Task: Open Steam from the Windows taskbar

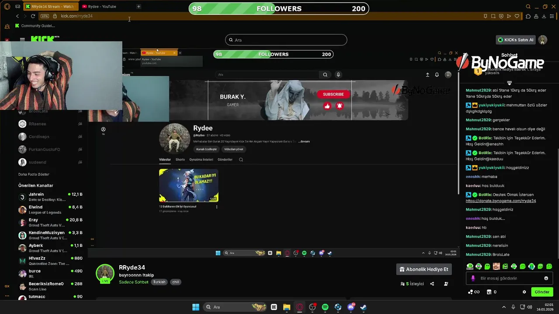Action: [363, 307]
